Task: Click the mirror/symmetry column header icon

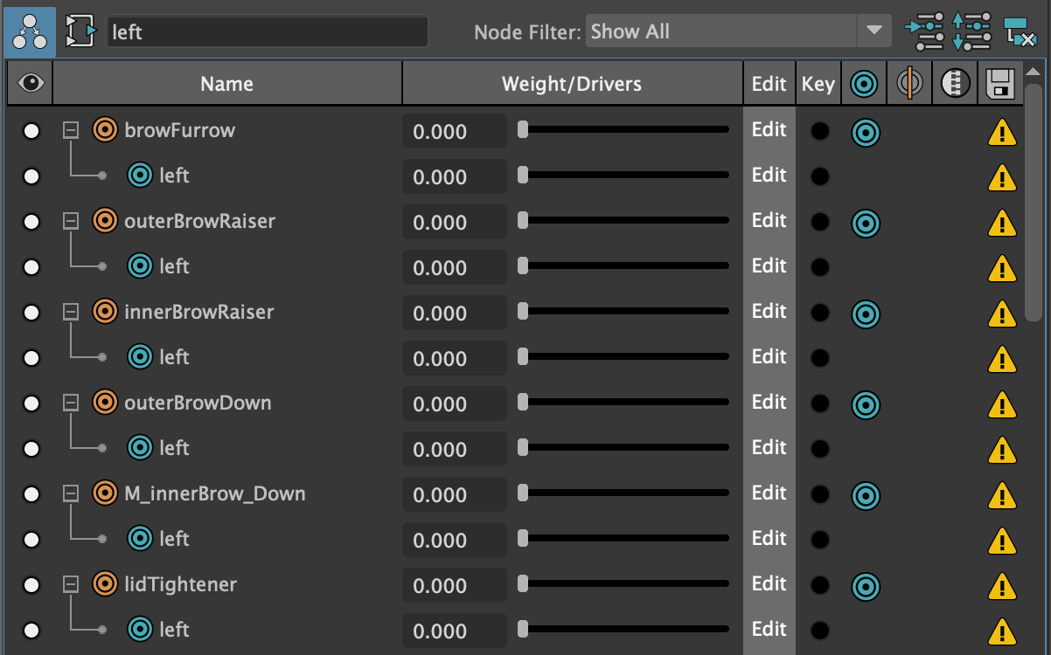Action: (x=909, y=85)
